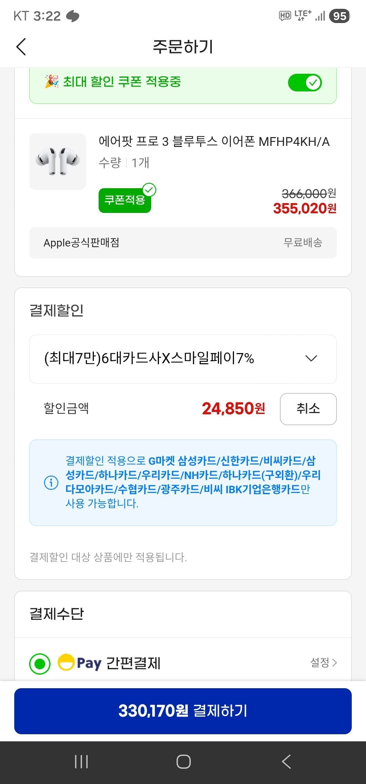Tap the 결제수단 section heading
Screen dimensions: 366x784
57,614
